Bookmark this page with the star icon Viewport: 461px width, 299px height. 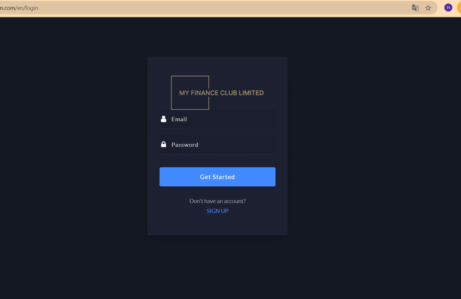click(428, 8)
